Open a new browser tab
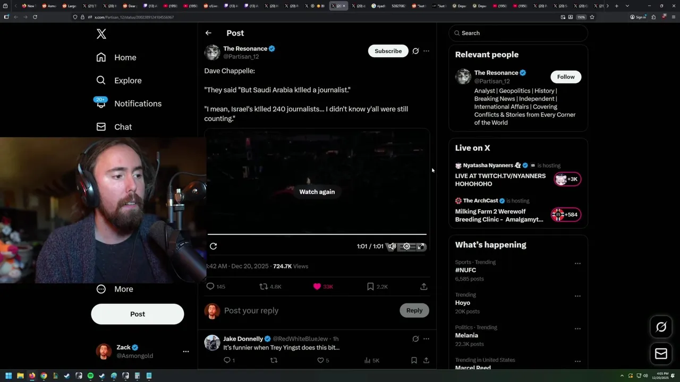 616,6
